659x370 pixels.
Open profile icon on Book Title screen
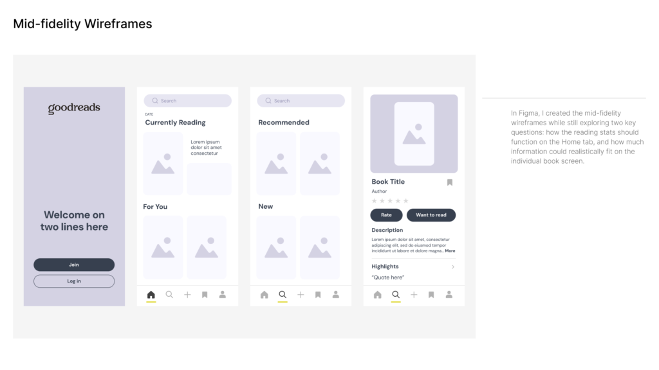point(449,295)
